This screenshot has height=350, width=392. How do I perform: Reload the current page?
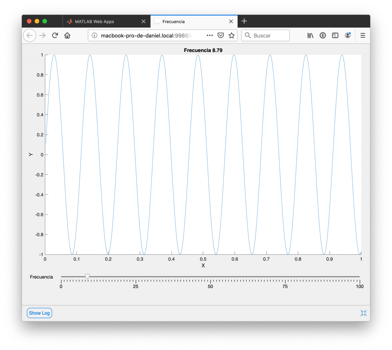coord(55,35)
